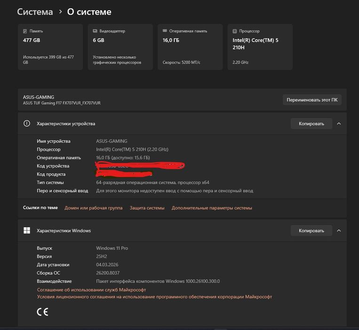Click the processor value Intel(R) Core(TM) 5 210H (2.20 GHz)
Image resolution: width=359 pixels, height=330 pixels.
[132, 149]
